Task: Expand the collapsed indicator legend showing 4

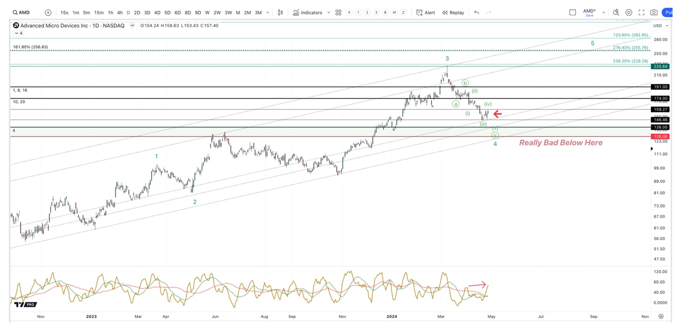Action: click(x=18, y=33)
